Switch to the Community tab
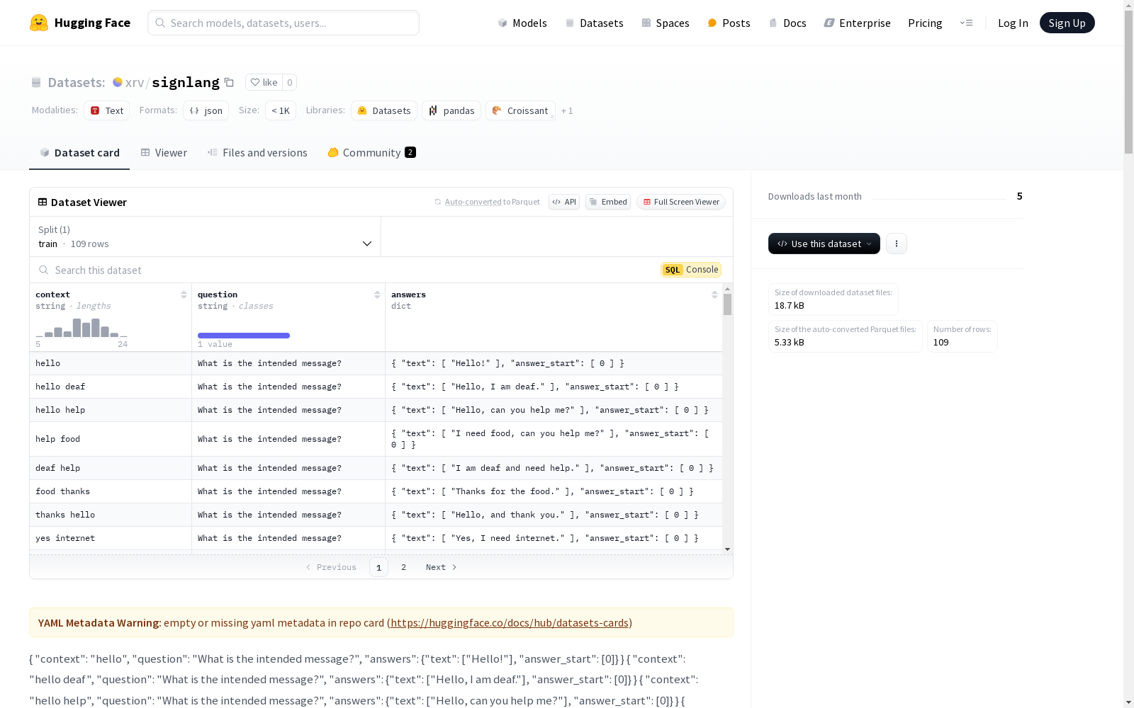The width and height of the screenshot is (1134, 708). pyautogui.click(x=371, y=153)
